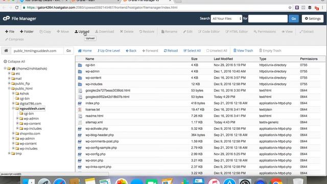Expand shopnito.com folder node
Viewport: 327px width, 184px height.
point(13,133)
